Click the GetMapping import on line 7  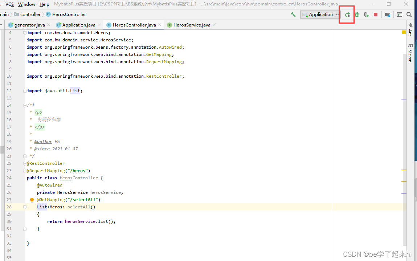coord(159,54)
